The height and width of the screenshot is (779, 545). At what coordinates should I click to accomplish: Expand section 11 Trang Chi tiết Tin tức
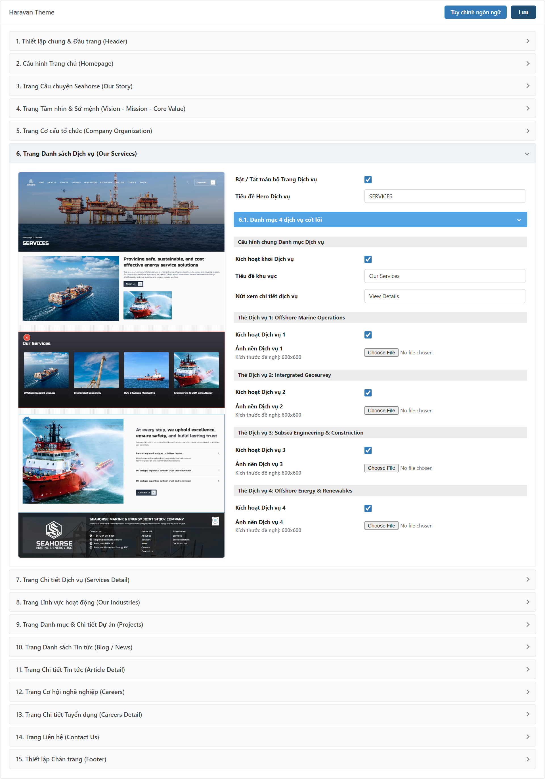coord(272,669)
